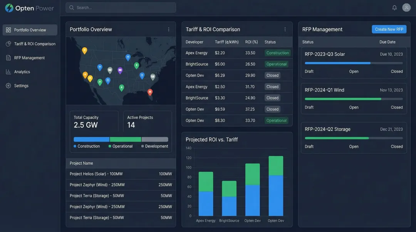Click the Create New RFP button
The width and height of the screenshot is (416, 232).
(x=389, y=29)
